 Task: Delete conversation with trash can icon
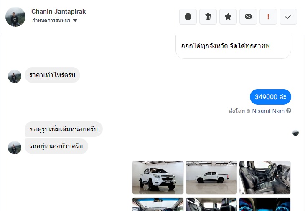208,17
